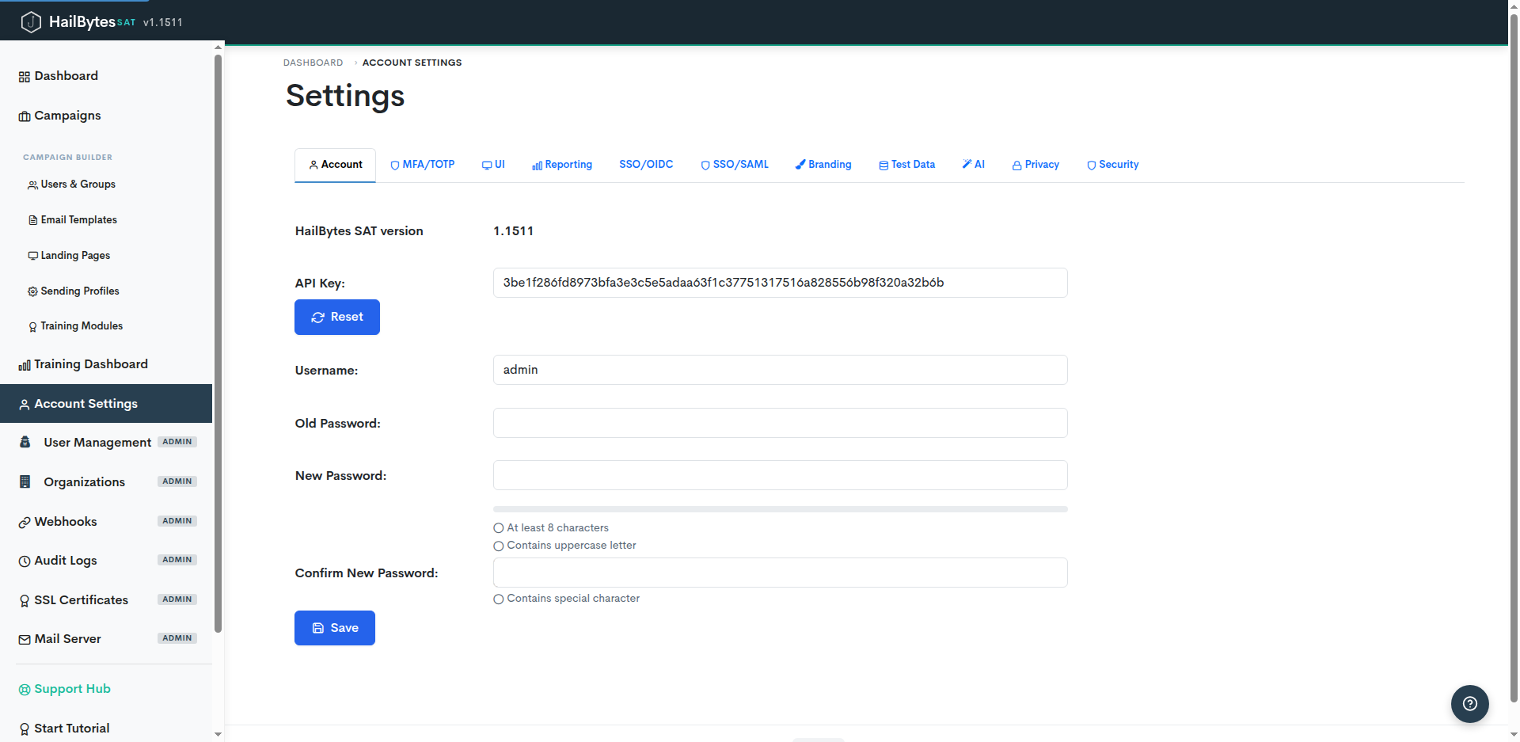Click the ADMIN badge beside Mail Server
Viewport: 1520px width, 742px height.
click(177, 638)
